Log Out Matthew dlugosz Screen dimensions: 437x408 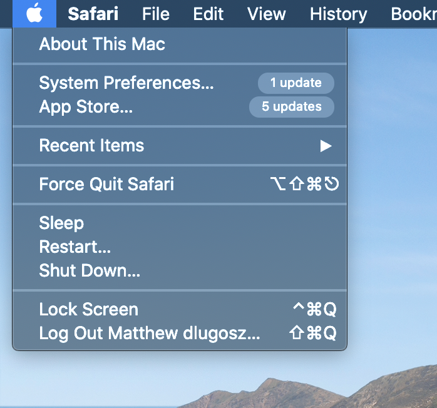coord(149,333)
